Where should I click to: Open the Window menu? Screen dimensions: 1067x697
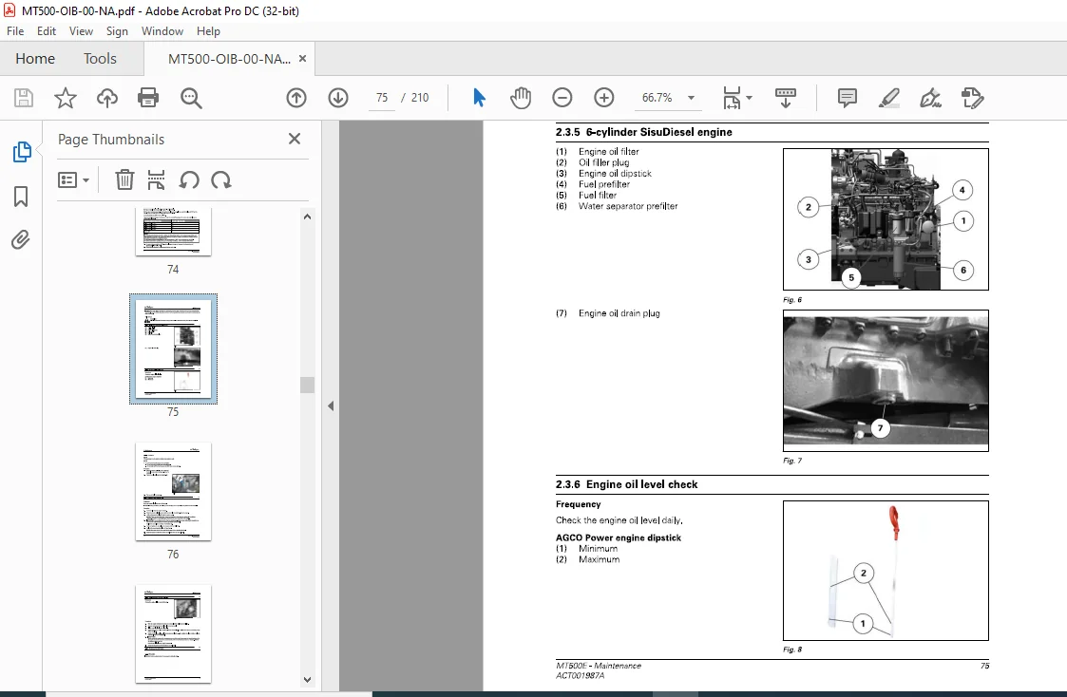[162, 31]
